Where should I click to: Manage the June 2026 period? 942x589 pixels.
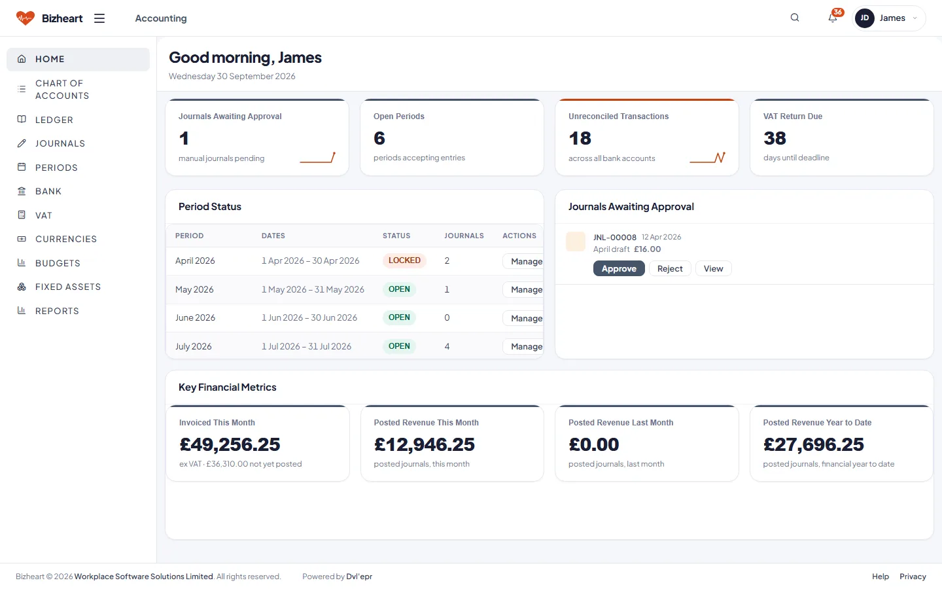(x=523, y=318)
